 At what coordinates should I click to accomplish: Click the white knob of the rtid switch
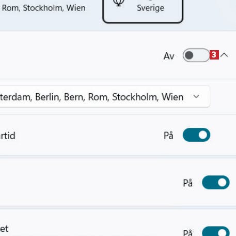(x=203, y=135)
